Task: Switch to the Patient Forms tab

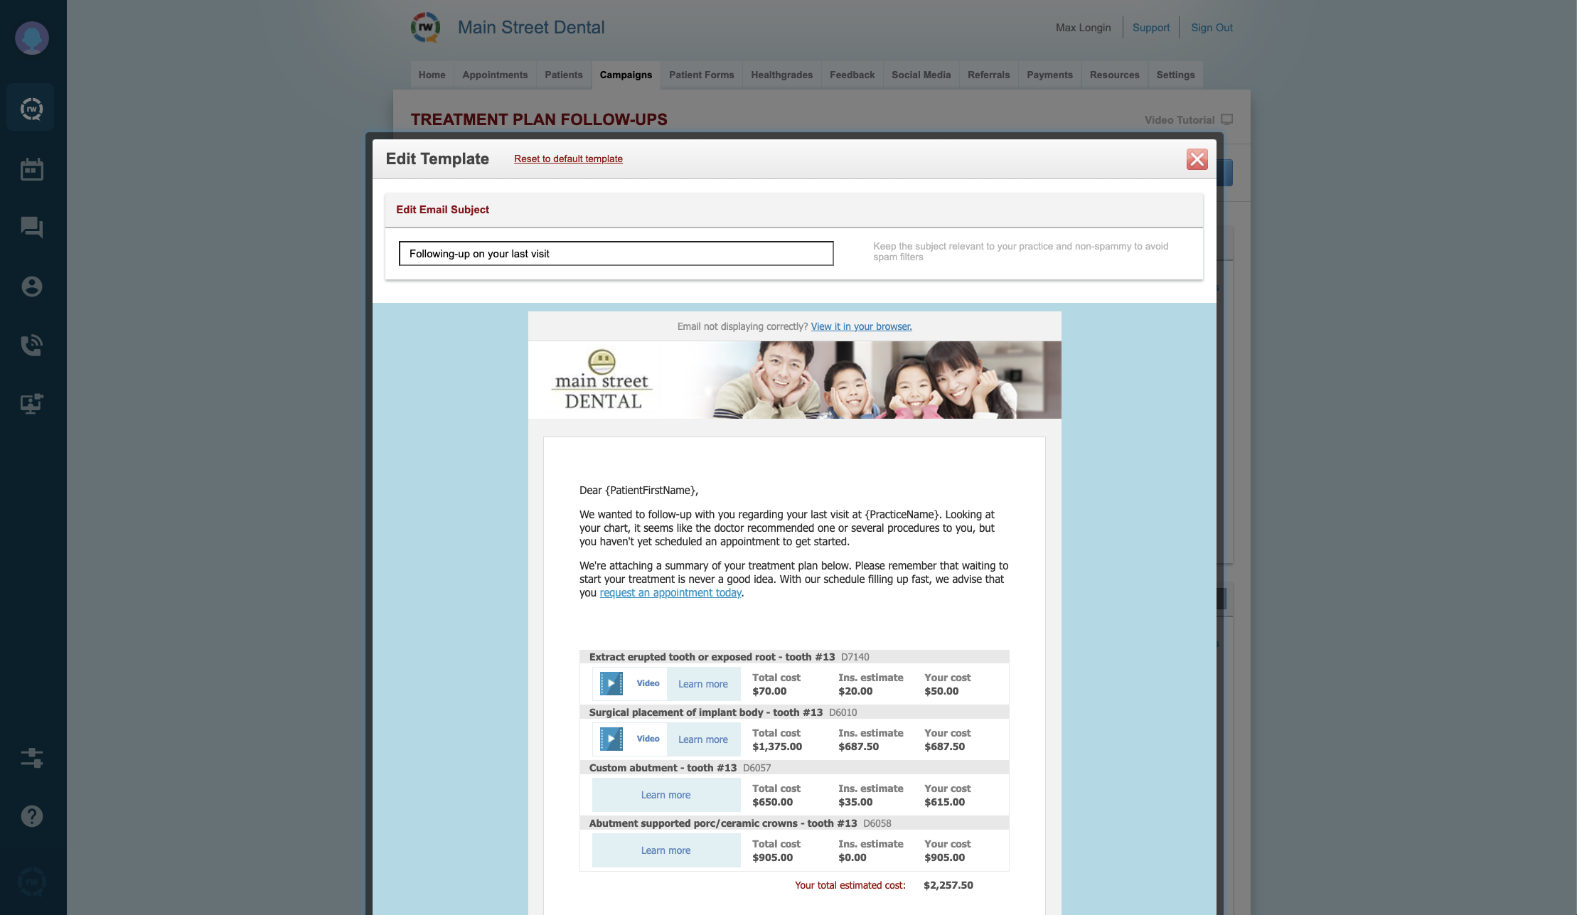Action: (x=701, y=75)
